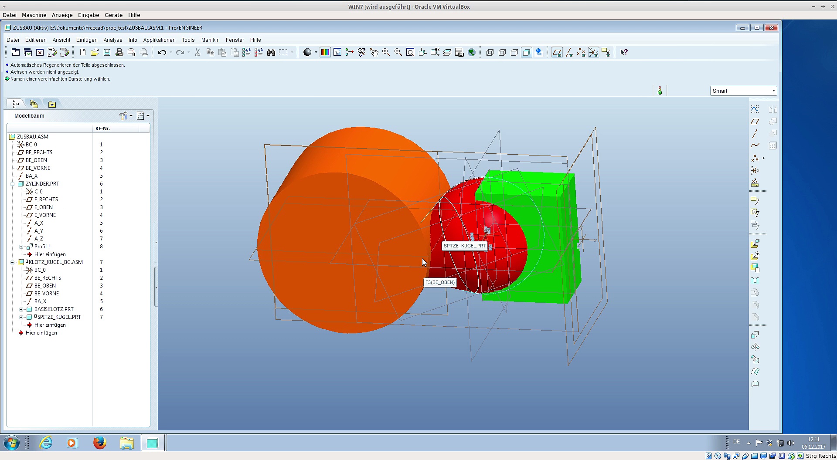
Task: Select Profil 1 feature in the model tree
Action: click(x=42, y=247)
